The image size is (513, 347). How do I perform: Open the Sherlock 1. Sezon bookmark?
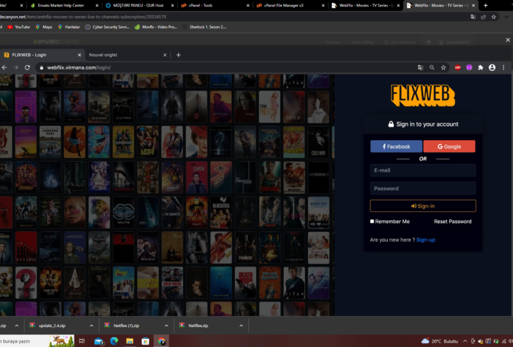tap(204, 27)
